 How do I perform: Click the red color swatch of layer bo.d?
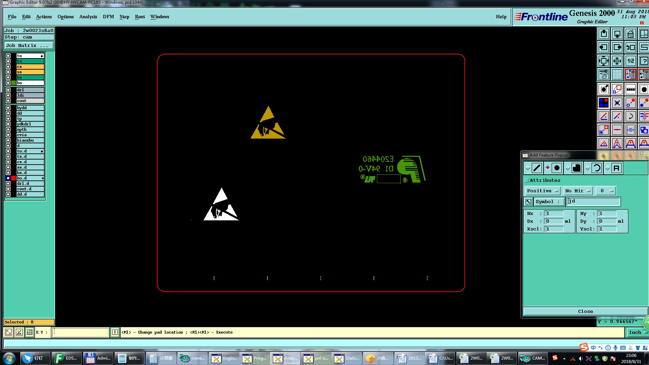tap(14, 178)
